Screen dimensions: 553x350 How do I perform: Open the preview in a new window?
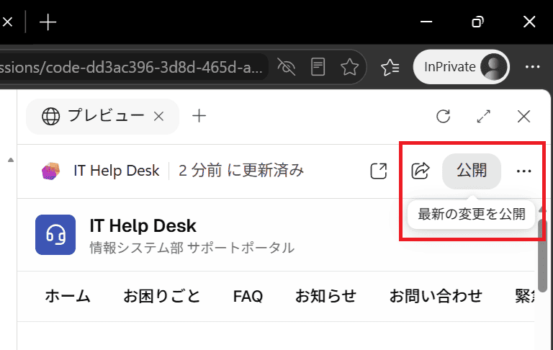[379, 171]
